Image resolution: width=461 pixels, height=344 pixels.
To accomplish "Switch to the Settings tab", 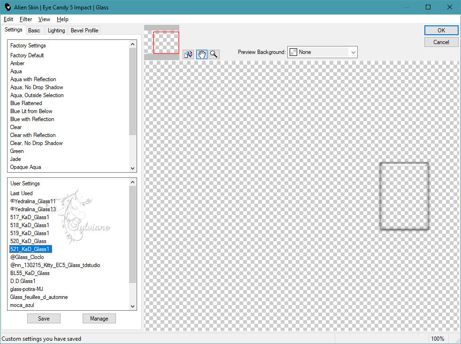I will 14,30.
